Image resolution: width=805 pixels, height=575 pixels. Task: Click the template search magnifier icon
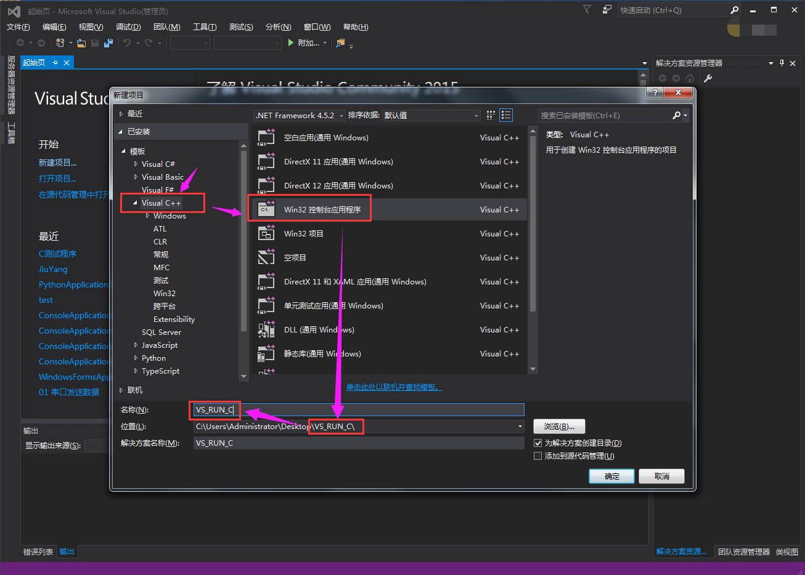tap(676, 115)
